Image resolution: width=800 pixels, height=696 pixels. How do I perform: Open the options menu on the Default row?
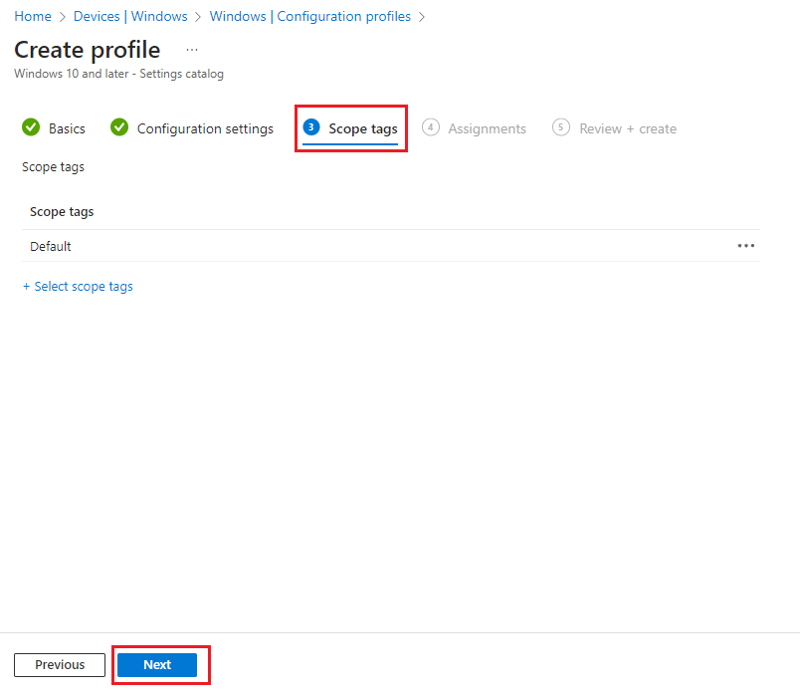[x=746, y=246]
